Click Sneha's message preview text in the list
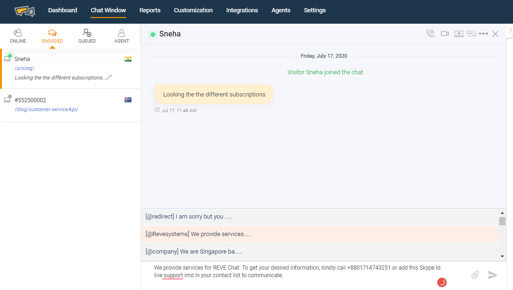Screen dimensions: 513x290 60,78
